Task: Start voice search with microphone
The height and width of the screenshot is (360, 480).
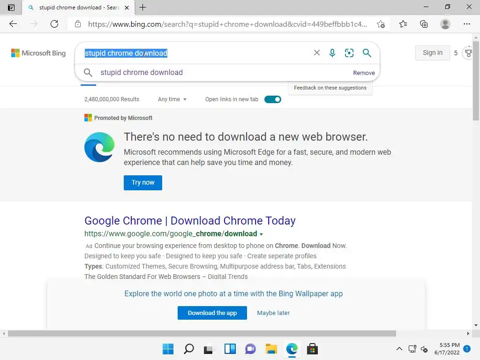Action: coord(332,53)
